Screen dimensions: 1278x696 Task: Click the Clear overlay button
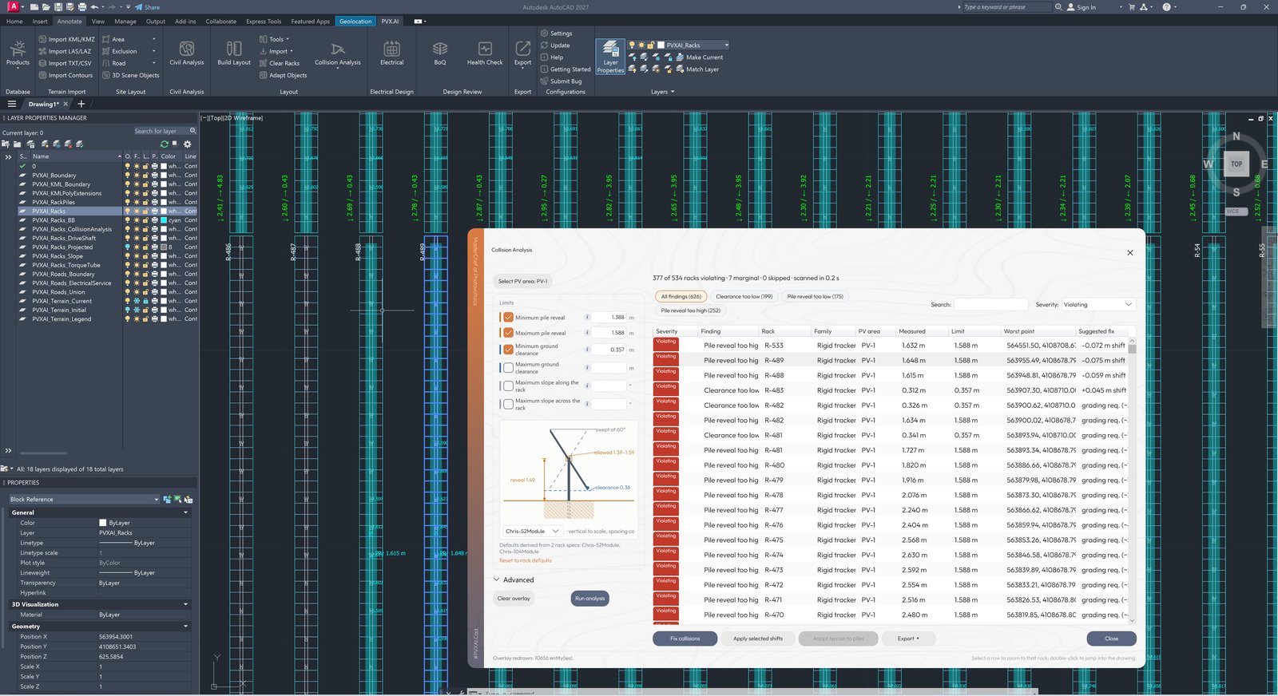tap(514, 599)
